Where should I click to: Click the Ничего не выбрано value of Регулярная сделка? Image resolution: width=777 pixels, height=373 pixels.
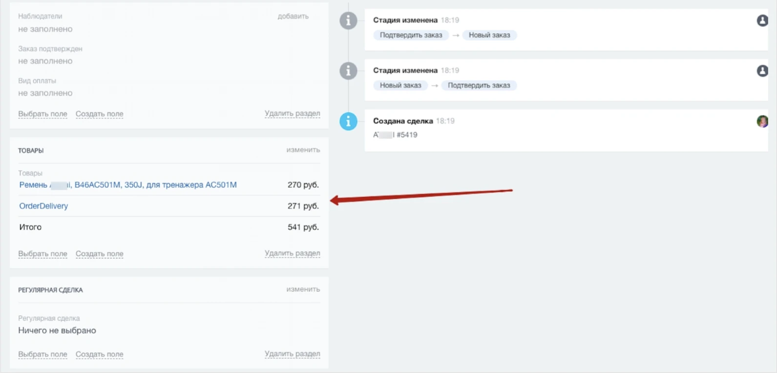point(57,330)
